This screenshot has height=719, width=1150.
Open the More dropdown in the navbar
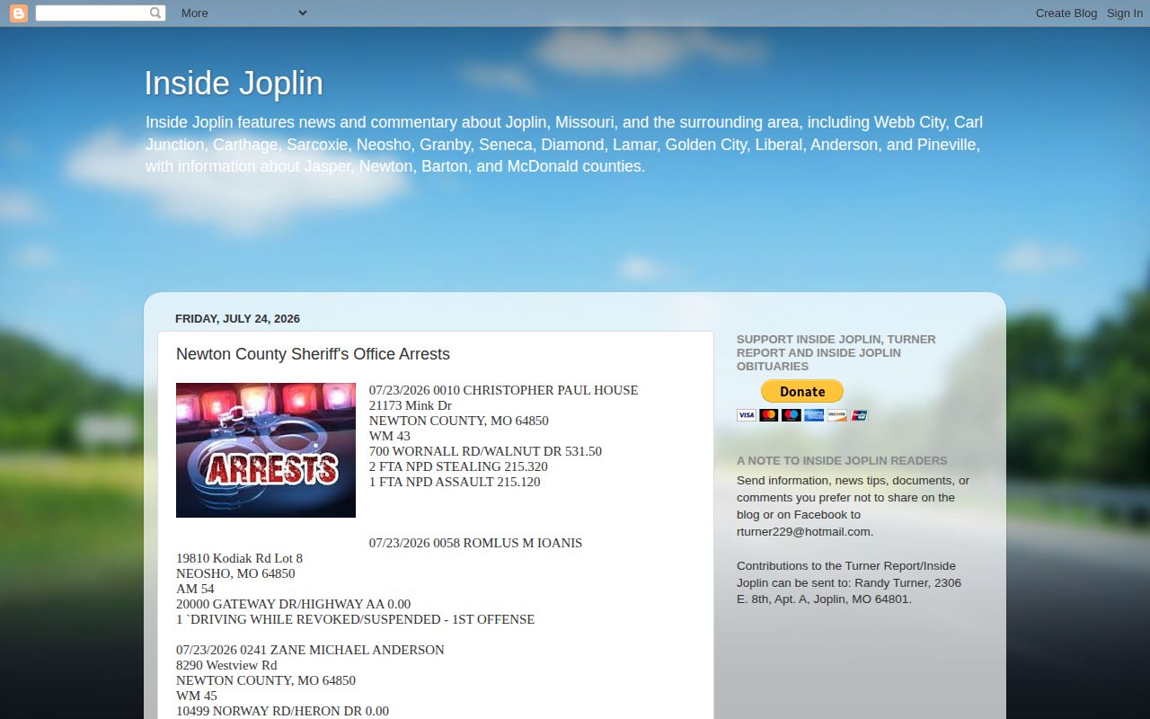coord(243,13)
